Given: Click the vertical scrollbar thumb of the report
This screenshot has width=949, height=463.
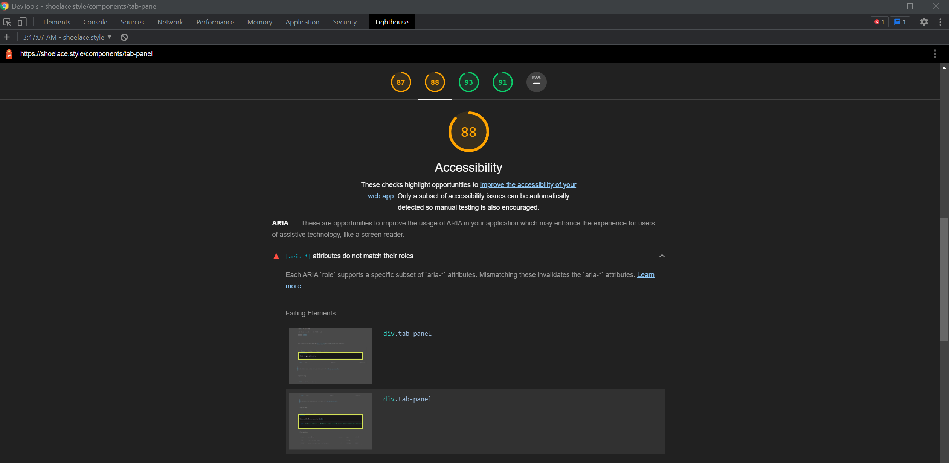Looking at the screenshot, I should click(x=944, y=279).
